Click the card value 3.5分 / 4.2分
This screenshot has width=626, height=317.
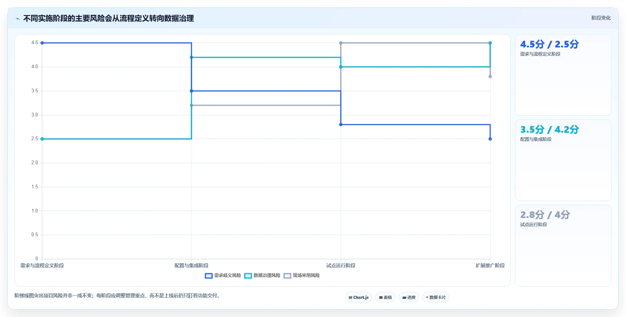point(550,129)
